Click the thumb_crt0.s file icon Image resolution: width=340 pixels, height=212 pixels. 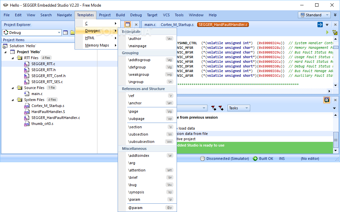[x=27, y=124]
